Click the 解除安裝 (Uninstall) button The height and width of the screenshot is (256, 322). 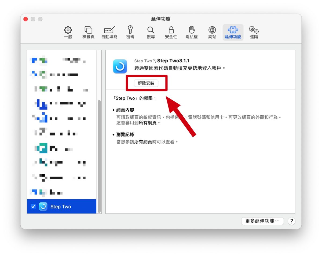[x=146, y=83]
